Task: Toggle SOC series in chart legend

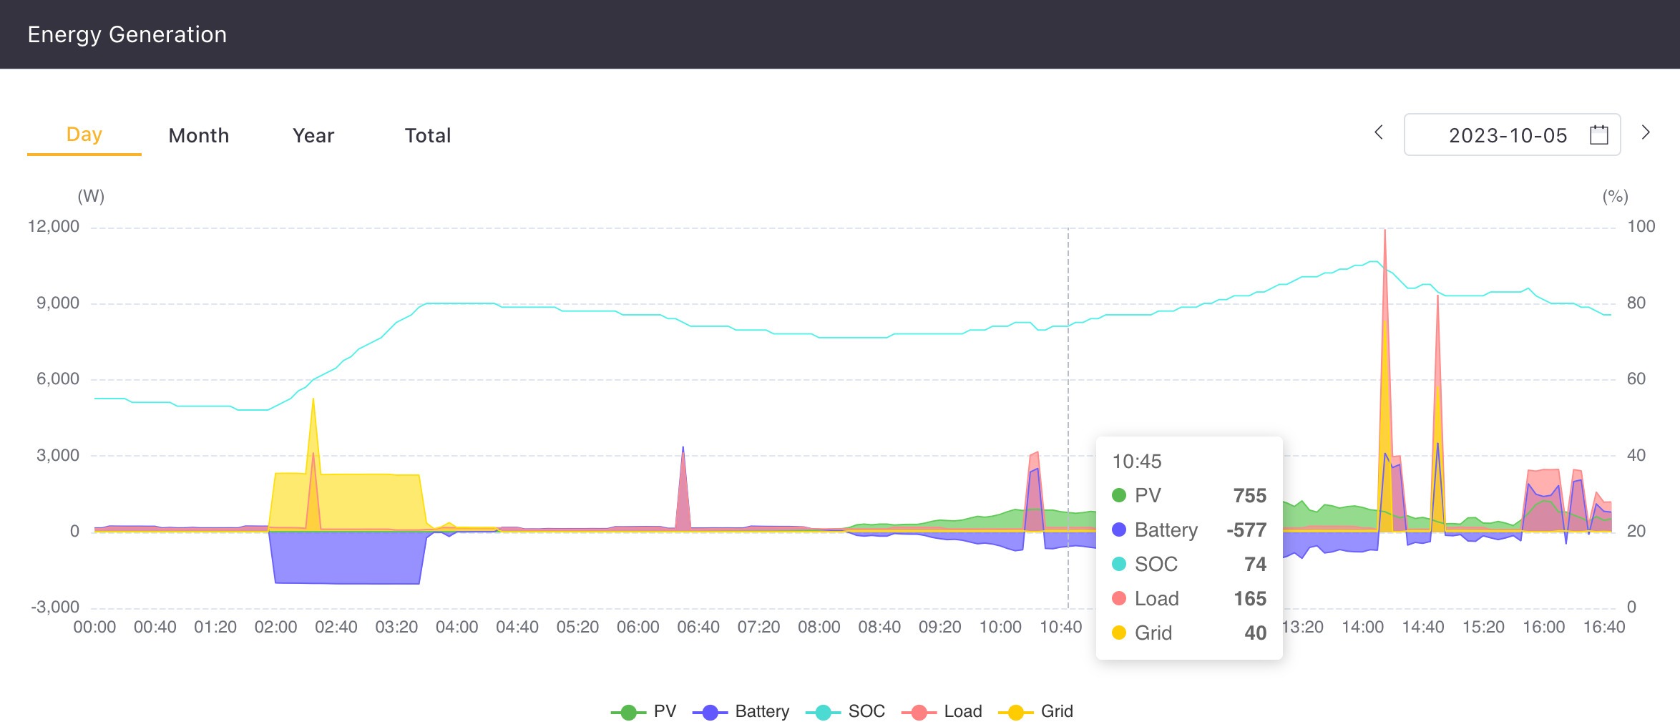Action: tap(845, 711)
